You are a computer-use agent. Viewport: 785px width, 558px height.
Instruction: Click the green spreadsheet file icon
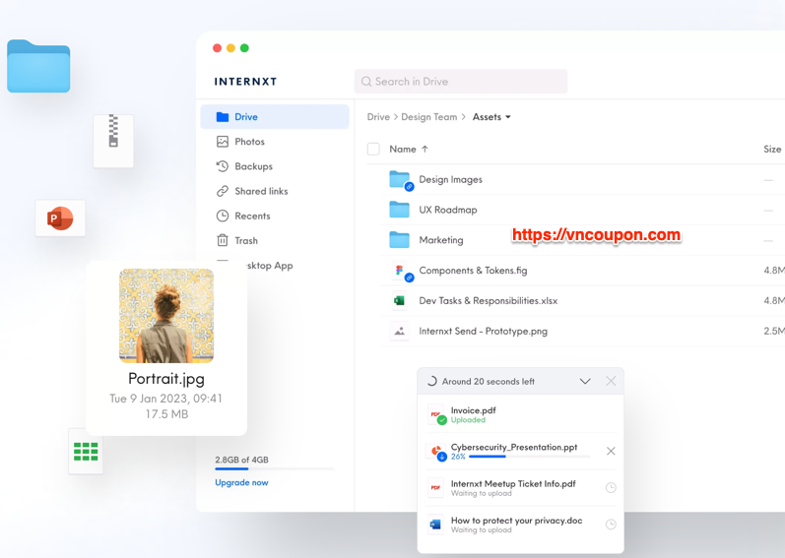click(x=86, y=451)
